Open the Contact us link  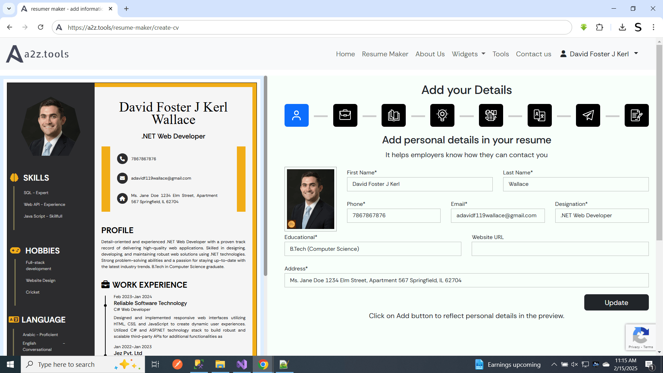point(533,54)
